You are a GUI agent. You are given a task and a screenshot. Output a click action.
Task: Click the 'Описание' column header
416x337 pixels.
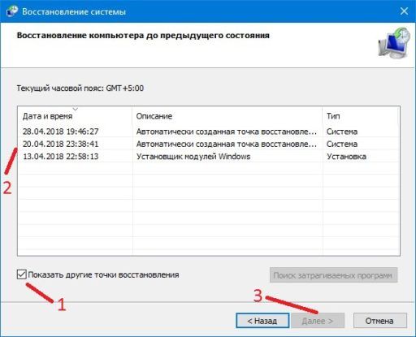click(227, 116)
